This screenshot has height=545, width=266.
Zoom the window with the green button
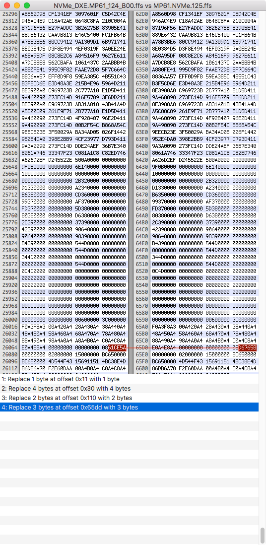[27, 5]
